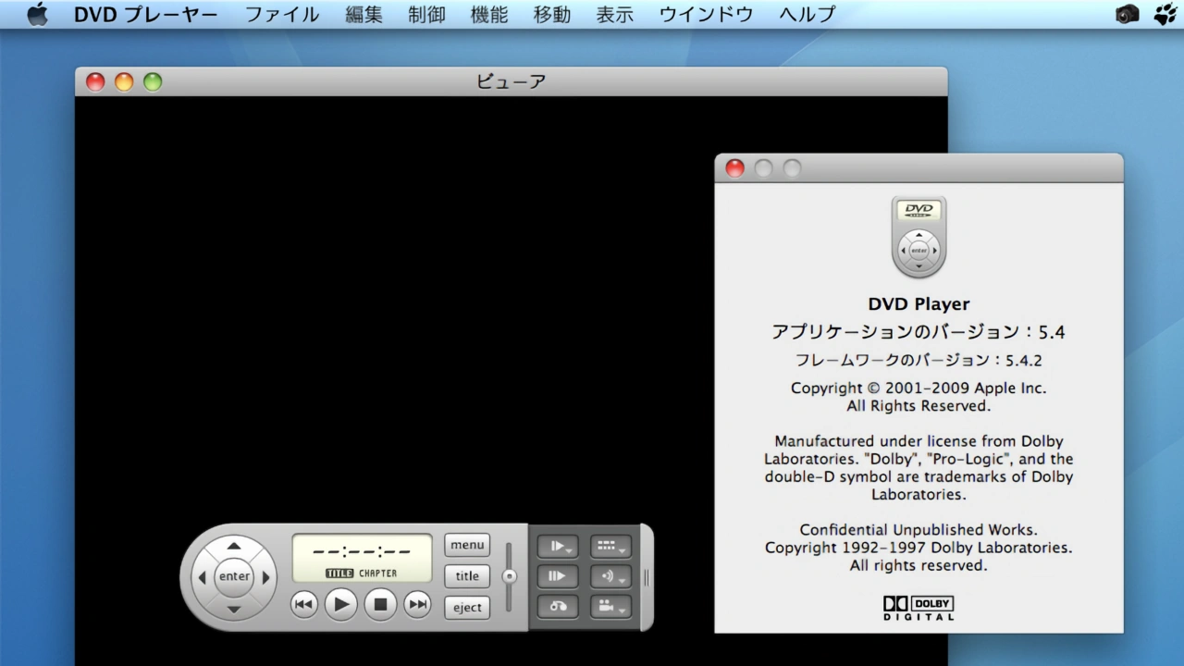Viewport: 1184px width, 666px height.
Task: Click the "DVD Player" heading in About window
Action: [919, 303]
